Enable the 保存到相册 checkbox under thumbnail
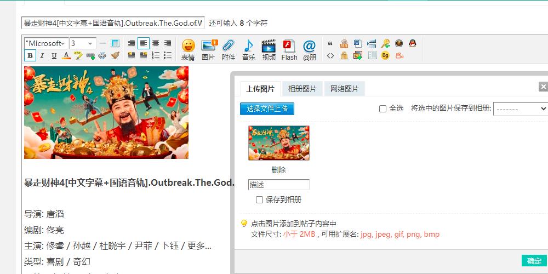Viewport: 548px width, 274px height. click(x=259, y=200)
